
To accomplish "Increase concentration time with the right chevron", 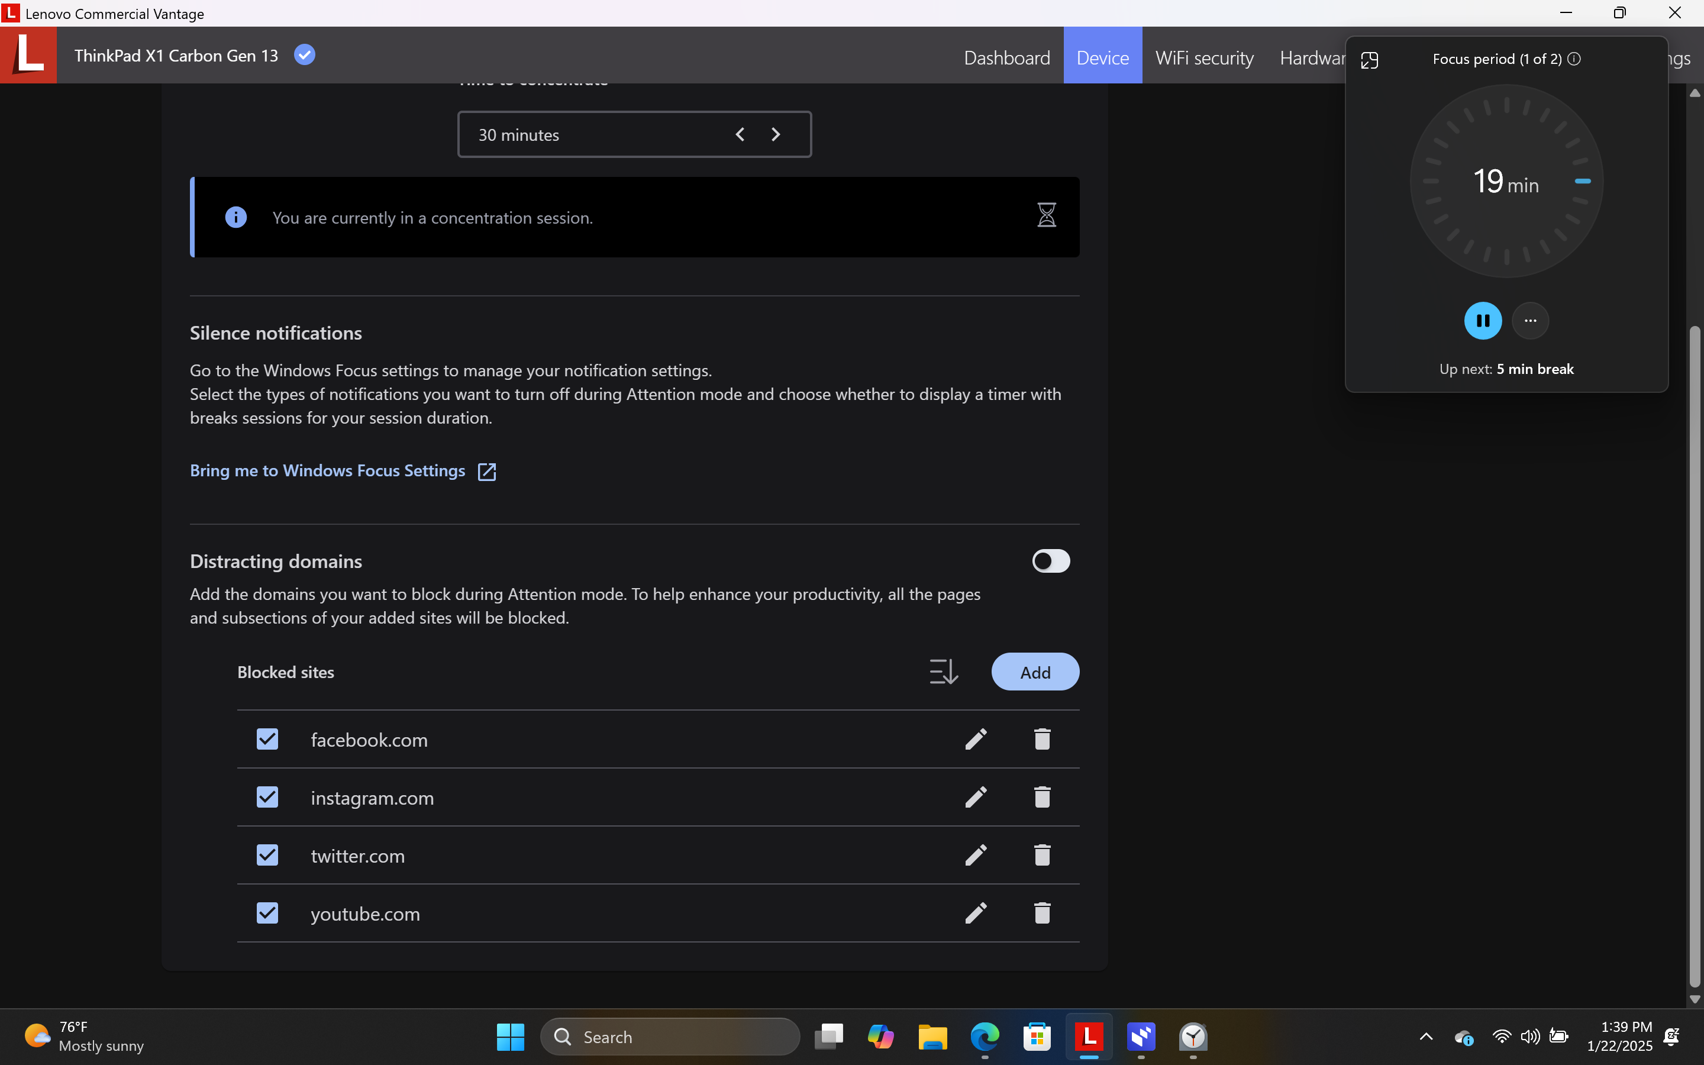I will tap(776, 134).
